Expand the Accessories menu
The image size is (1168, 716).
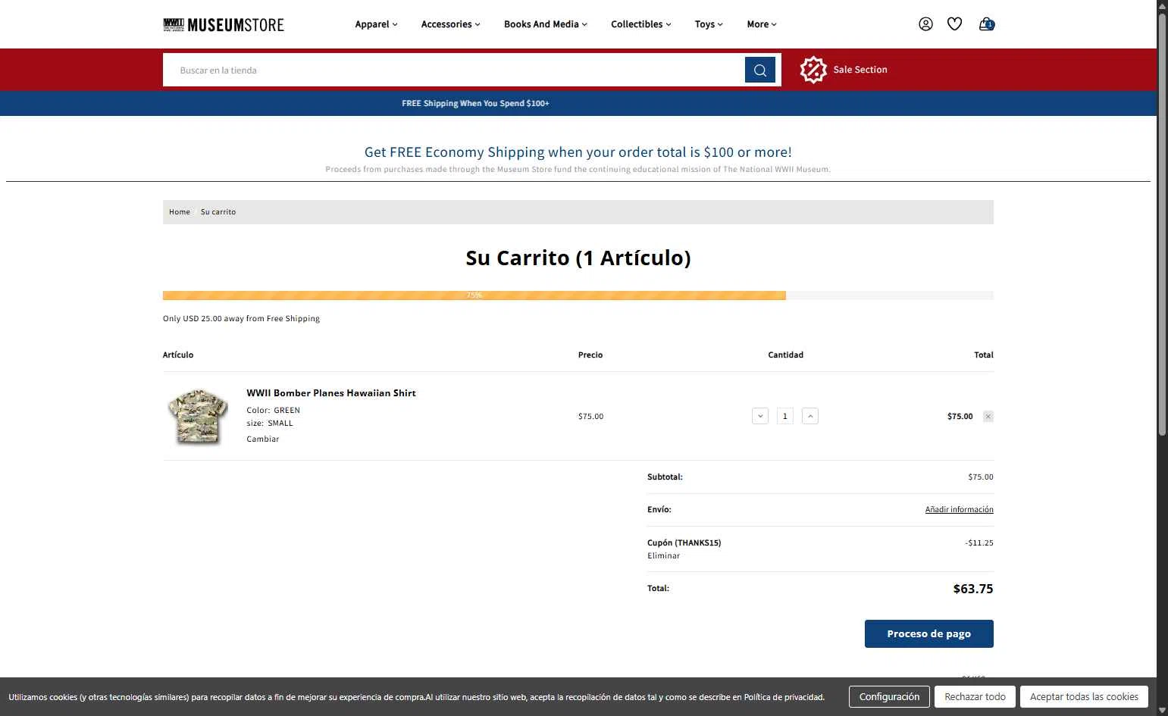click(x=451, y=24)
